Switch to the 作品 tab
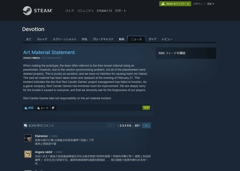The image size is (240, 171). point(84,39)
